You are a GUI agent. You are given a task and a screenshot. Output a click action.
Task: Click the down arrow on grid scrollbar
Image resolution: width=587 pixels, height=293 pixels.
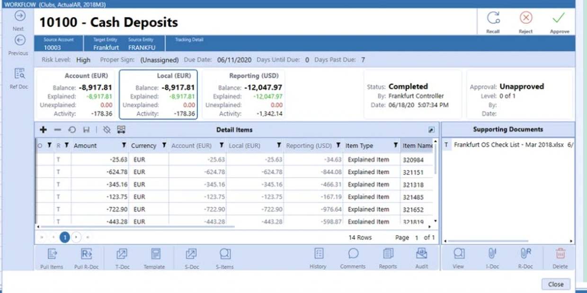[436, 221]
